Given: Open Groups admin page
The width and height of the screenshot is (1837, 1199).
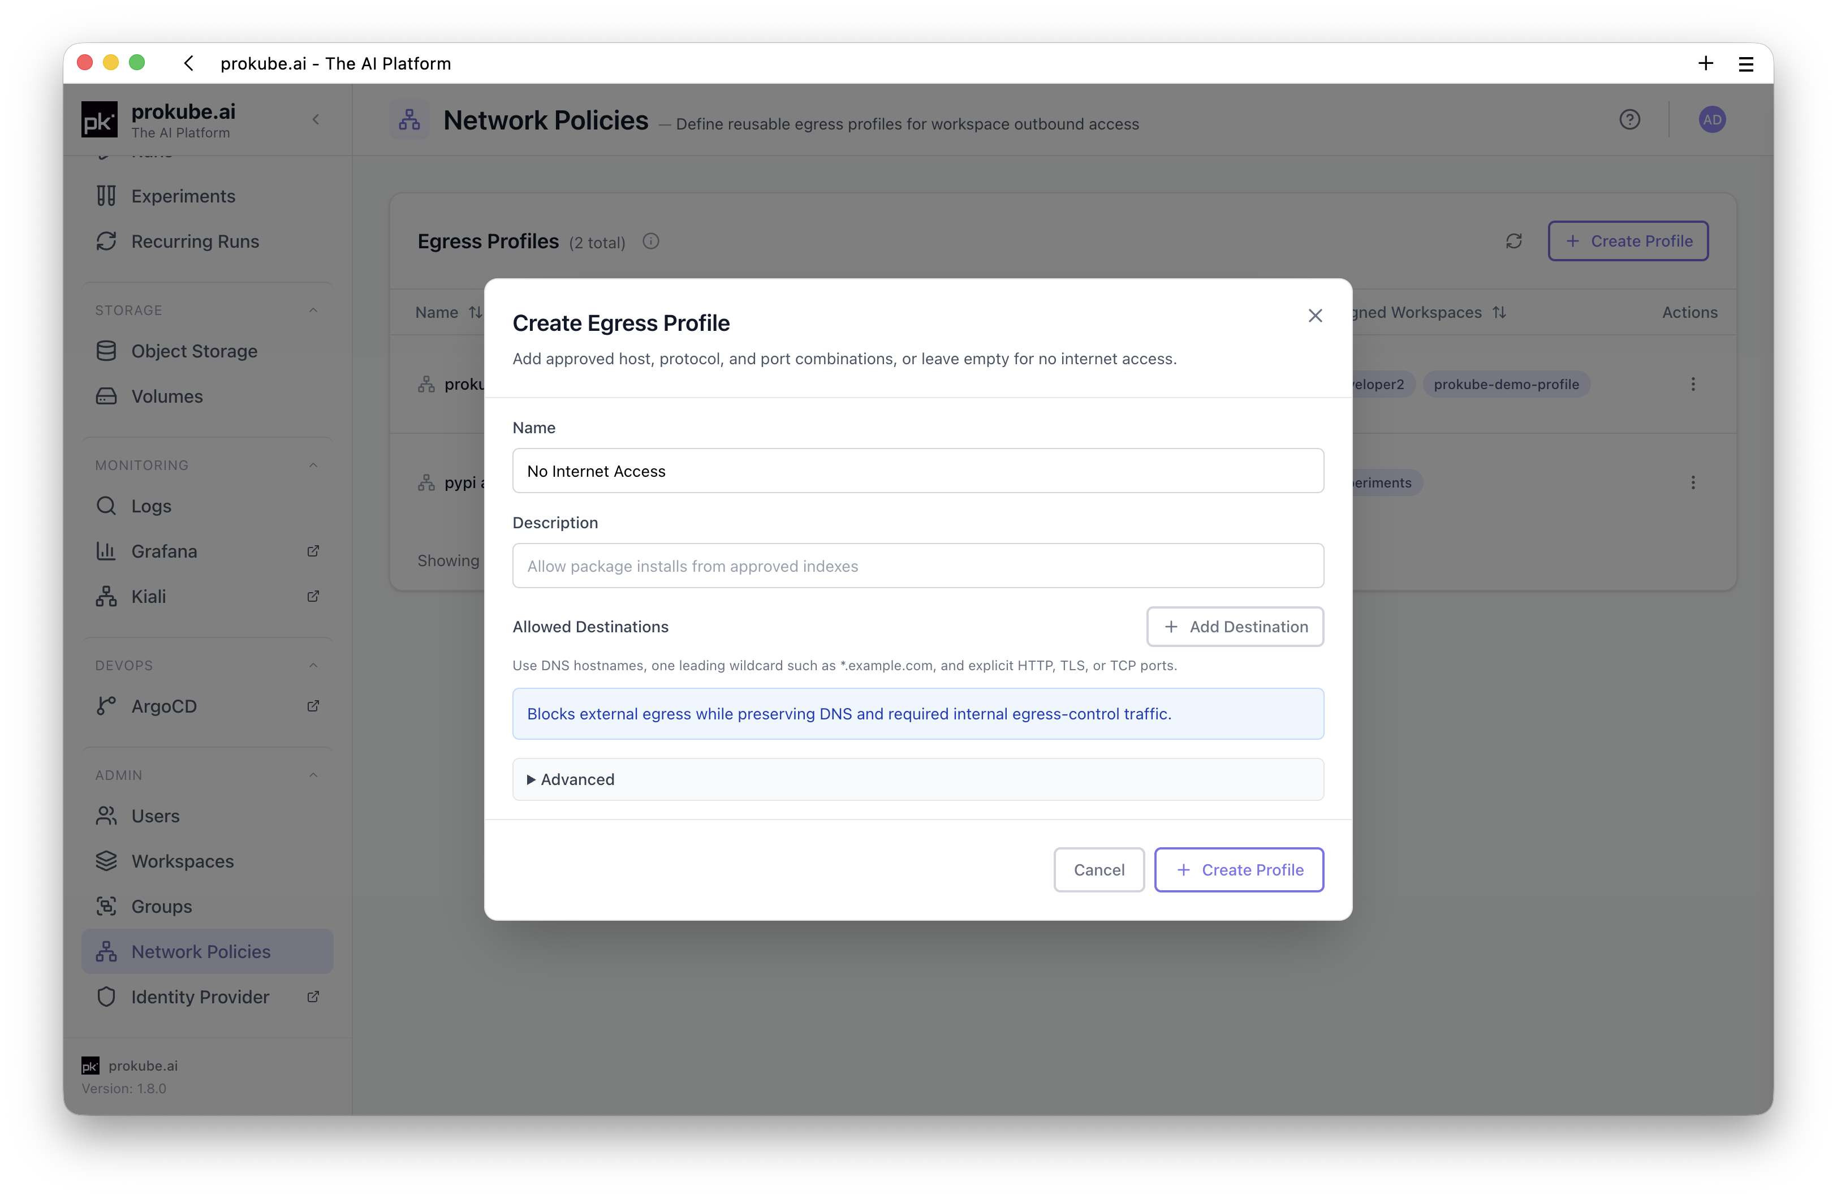Looking at the screenshot, I should click(x=207, y=907).
